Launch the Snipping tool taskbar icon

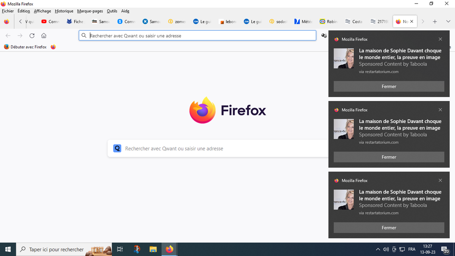(x=137, y=250)
